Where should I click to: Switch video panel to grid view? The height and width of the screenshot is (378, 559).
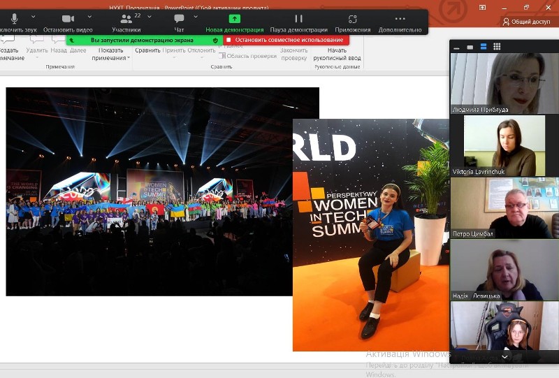(497, 47)
